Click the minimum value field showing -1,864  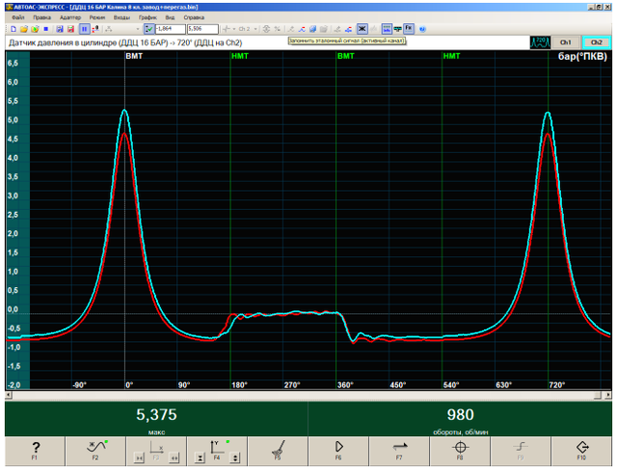tap(170, 29)
